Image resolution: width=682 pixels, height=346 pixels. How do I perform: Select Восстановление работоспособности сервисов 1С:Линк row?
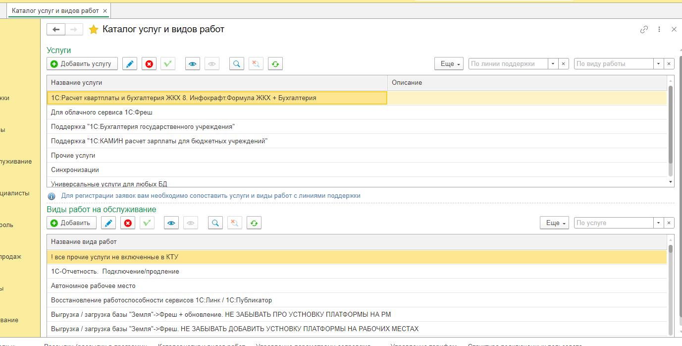click(357, 300)
